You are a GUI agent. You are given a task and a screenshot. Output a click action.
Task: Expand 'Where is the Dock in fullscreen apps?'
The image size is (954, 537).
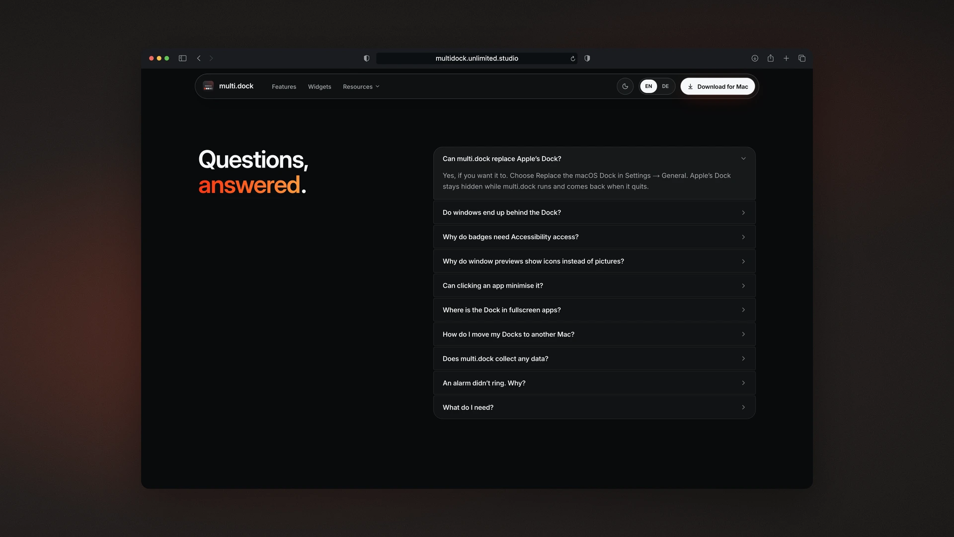point(594,310)
